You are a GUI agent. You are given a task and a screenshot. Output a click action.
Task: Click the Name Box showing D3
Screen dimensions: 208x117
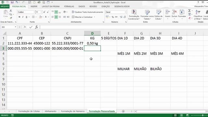[x=9, y=27]
